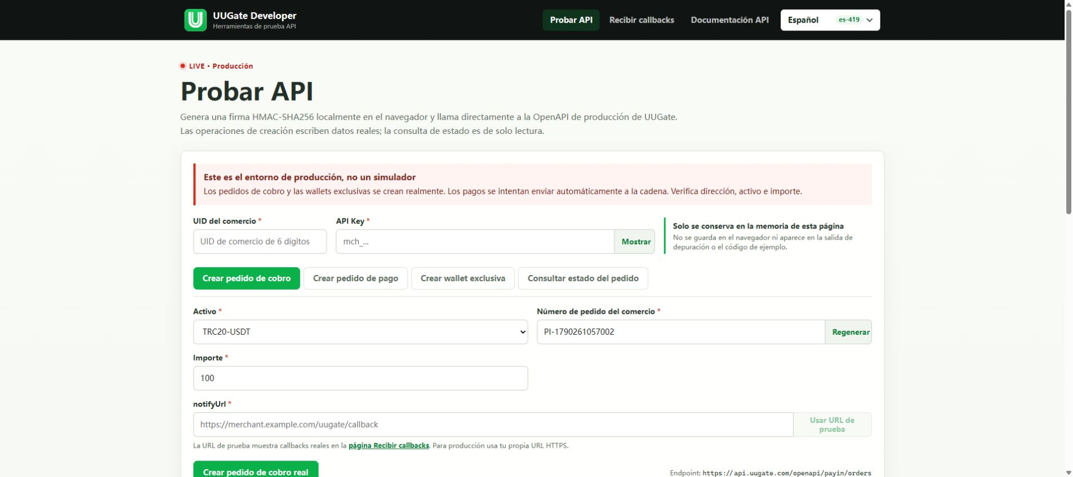Click Usar URL de prueba button

click(x=832, y=425)
